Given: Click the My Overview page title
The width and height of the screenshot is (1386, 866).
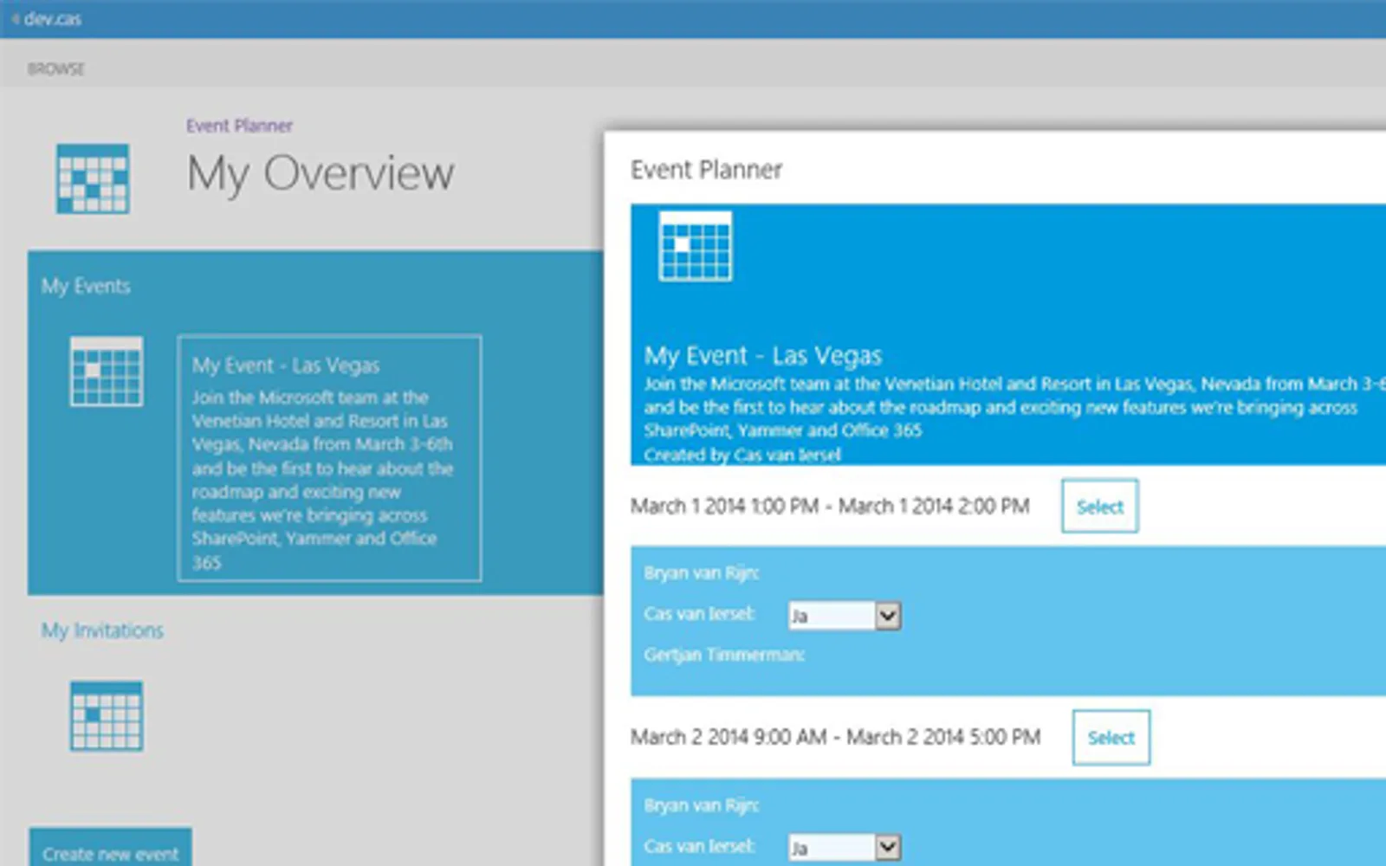Looking at the screenshot, I should tap(321, 174).
